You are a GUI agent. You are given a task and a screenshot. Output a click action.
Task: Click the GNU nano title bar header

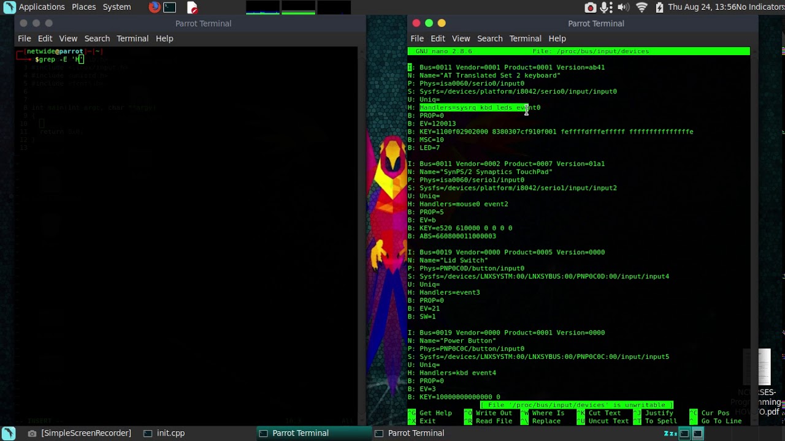pyautogui.click(x=578, y=51)
